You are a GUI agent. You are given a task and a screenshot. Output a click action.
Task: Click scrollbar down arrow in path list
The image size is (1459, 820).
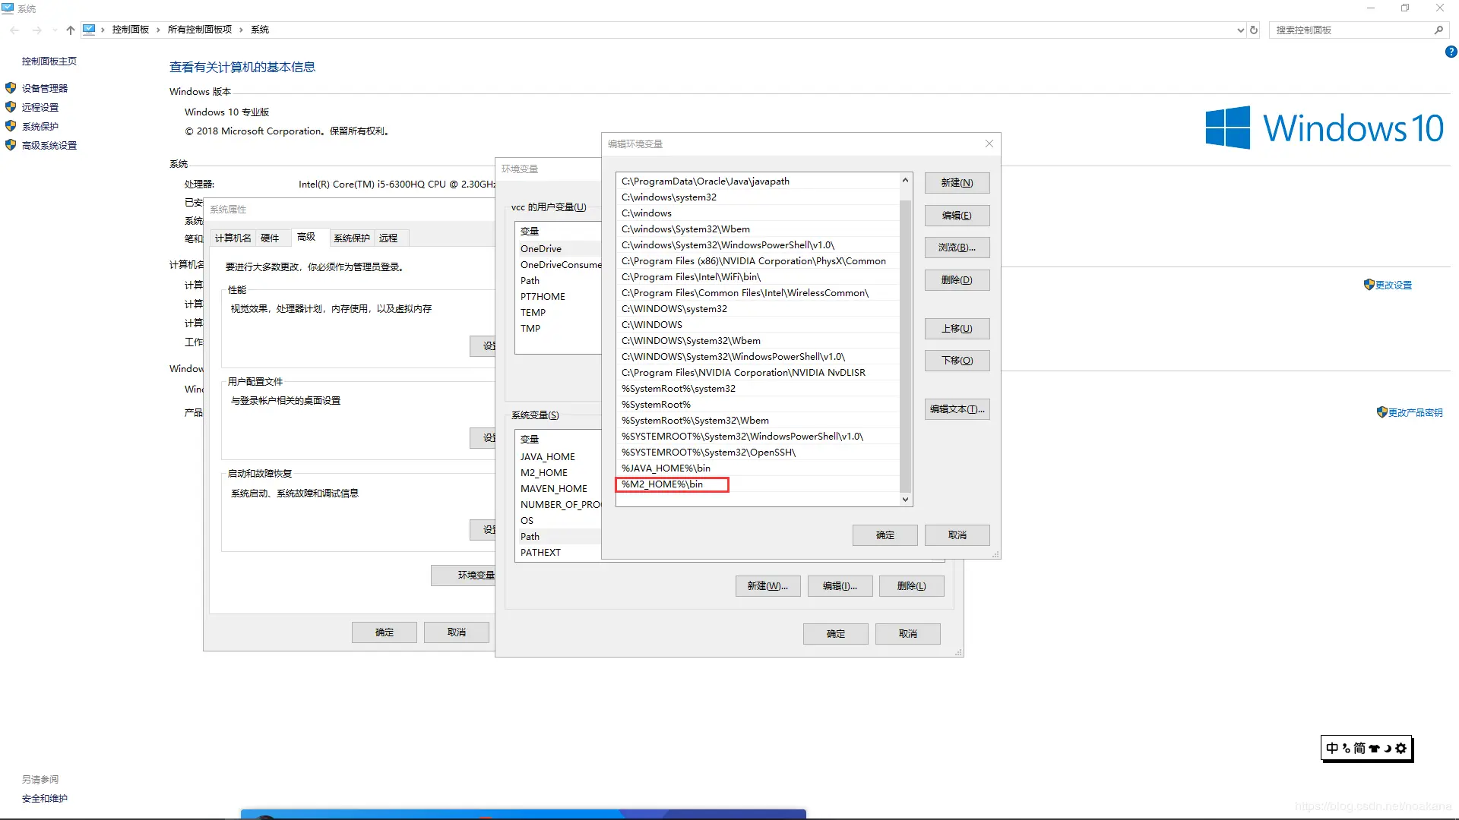pos(905,500)
